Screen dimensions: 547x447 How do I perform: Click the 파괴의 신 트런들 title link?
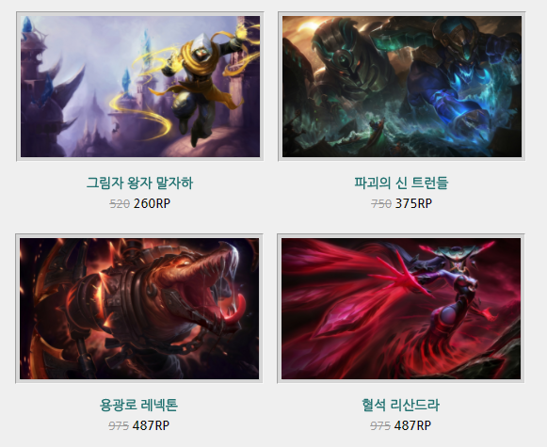pos(401,184)
